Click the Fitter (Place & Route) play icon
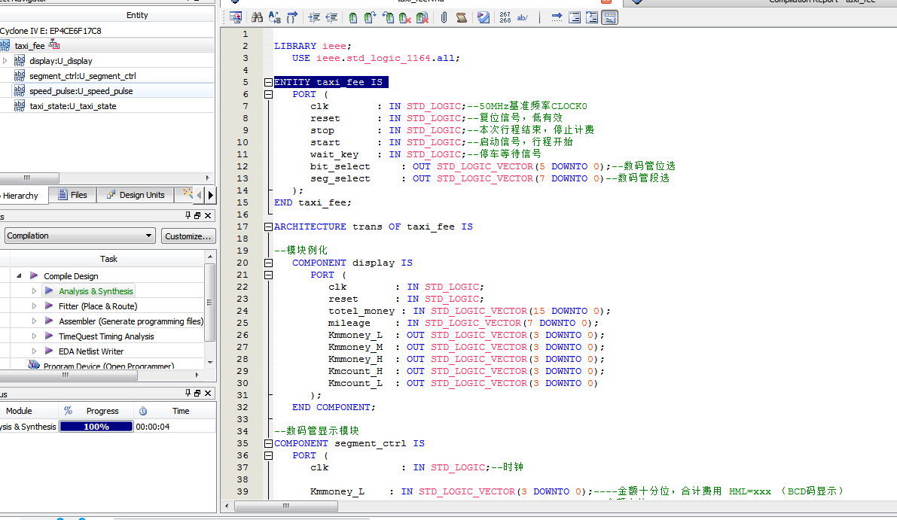897x520 pixels. [x=49, y=306]
